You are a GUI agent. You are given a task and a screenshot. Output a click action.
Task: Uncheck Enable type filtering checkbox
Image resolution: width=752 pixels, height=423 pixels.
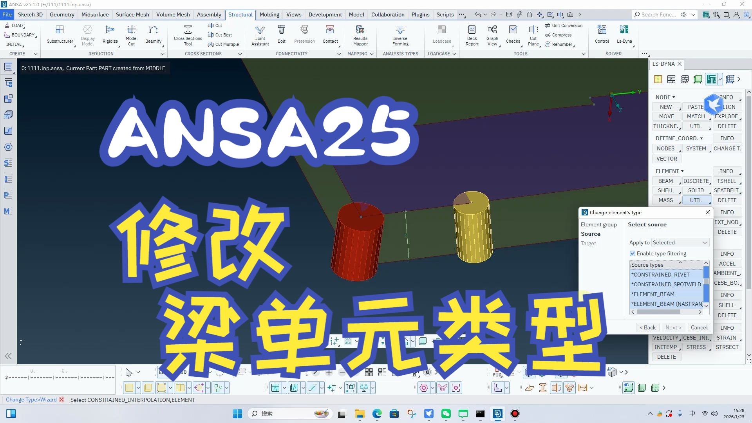(633, 253)
